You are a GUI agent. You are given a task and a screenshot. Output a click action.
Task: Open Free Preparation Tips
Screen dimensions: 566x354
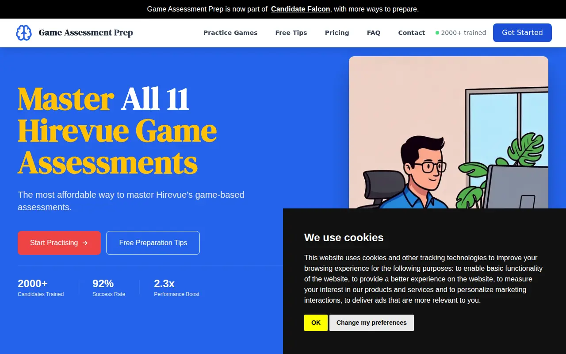pyautogui.click(x=153, y=243)
